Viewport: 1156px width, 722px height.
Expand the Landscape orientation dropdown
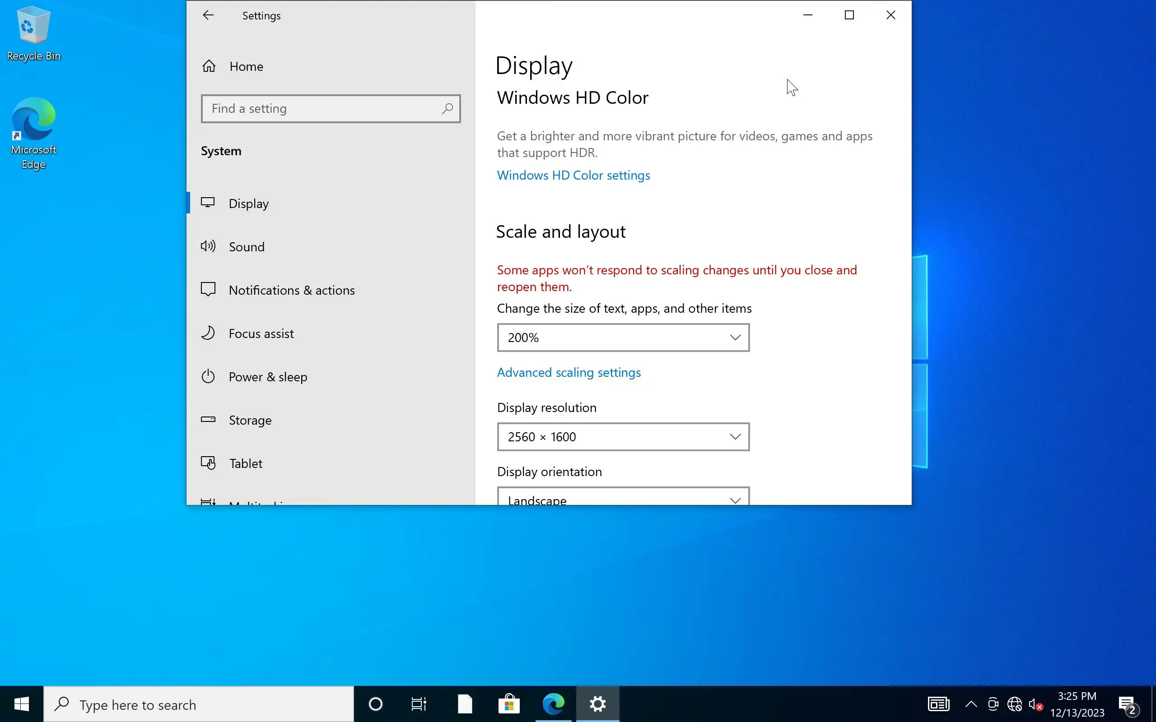coord(623,498)
